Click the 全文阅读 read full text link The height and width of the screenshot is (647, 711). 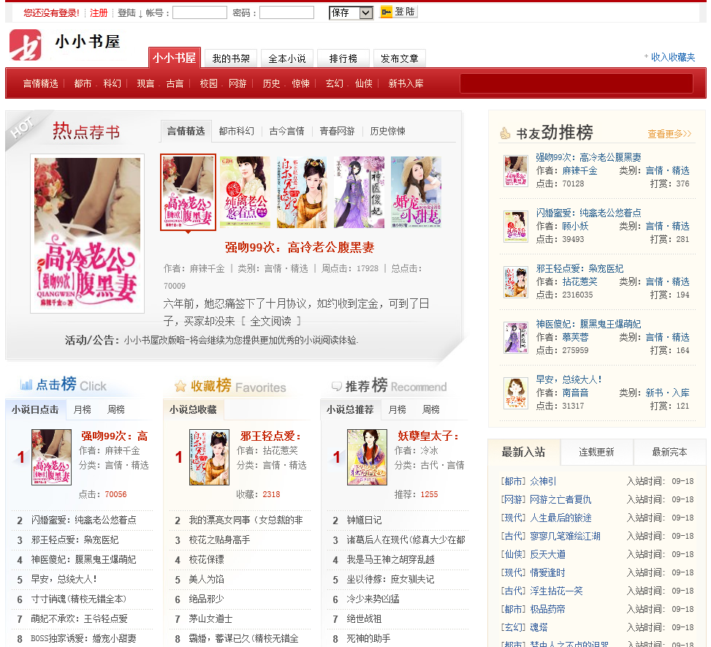pos(270,321)
